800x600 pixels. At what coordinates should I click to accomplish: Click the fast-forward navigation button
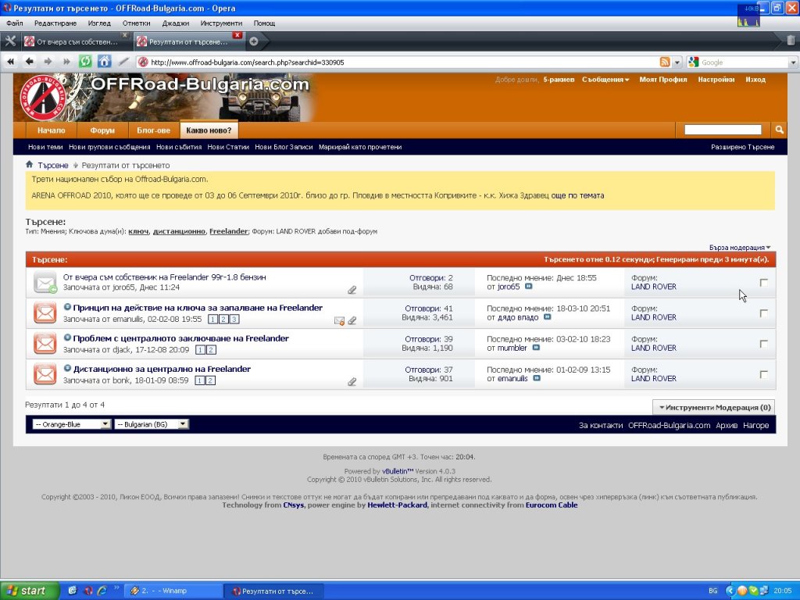point(66,62)
